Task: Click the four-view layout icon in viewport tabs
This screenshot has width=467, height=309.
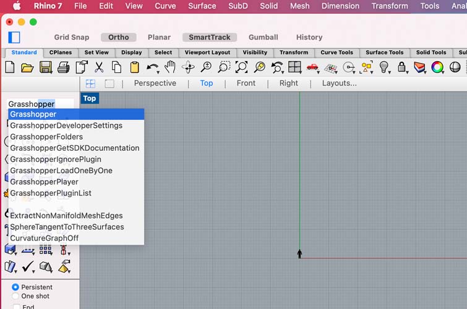Action: [x=90, y=83]
